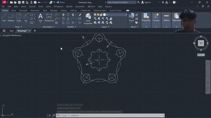The image size is (211, 118).
Task: Click the Undo arrow icon
Action: pyautogui.click(x=39, y=2)
